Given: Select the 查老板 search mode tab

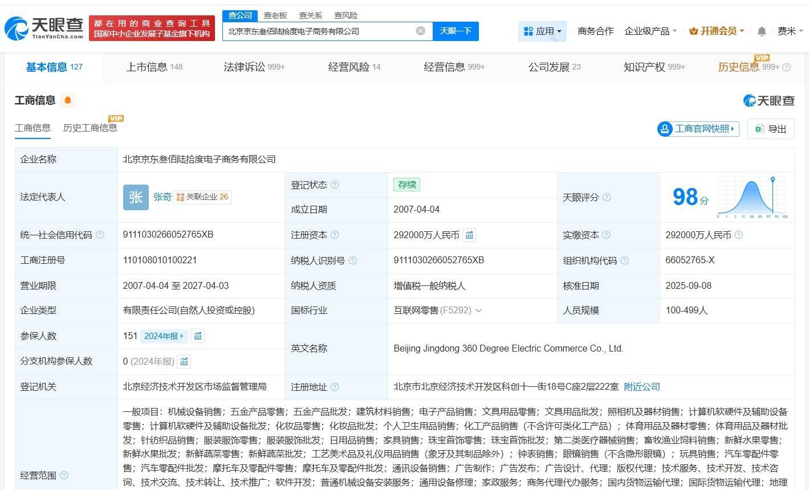Looking at the screenshot, I should pos(275,15).
